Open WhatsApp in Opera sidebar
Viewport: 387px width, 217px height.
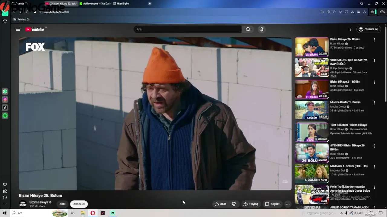coord(5,91)
